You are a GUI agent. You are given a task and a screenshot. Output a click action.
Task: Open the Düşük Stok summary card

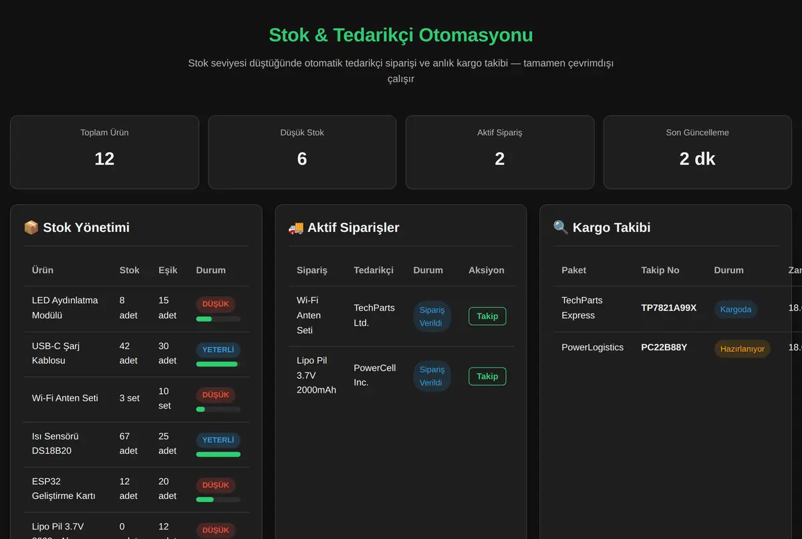302,152
